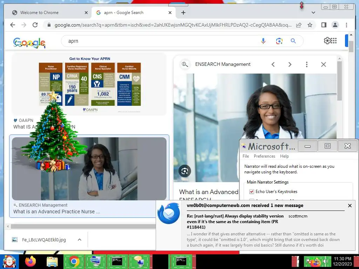This screenshot has width=359, height=269.
Task: Click the blue magnifier search button
Action: point(293,41)
